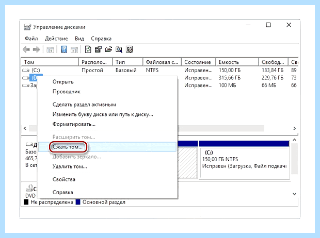Click the Refresh toolbar icon
Image resolution: width=320 pixels, height=238 pixels.
coord(88,49)
